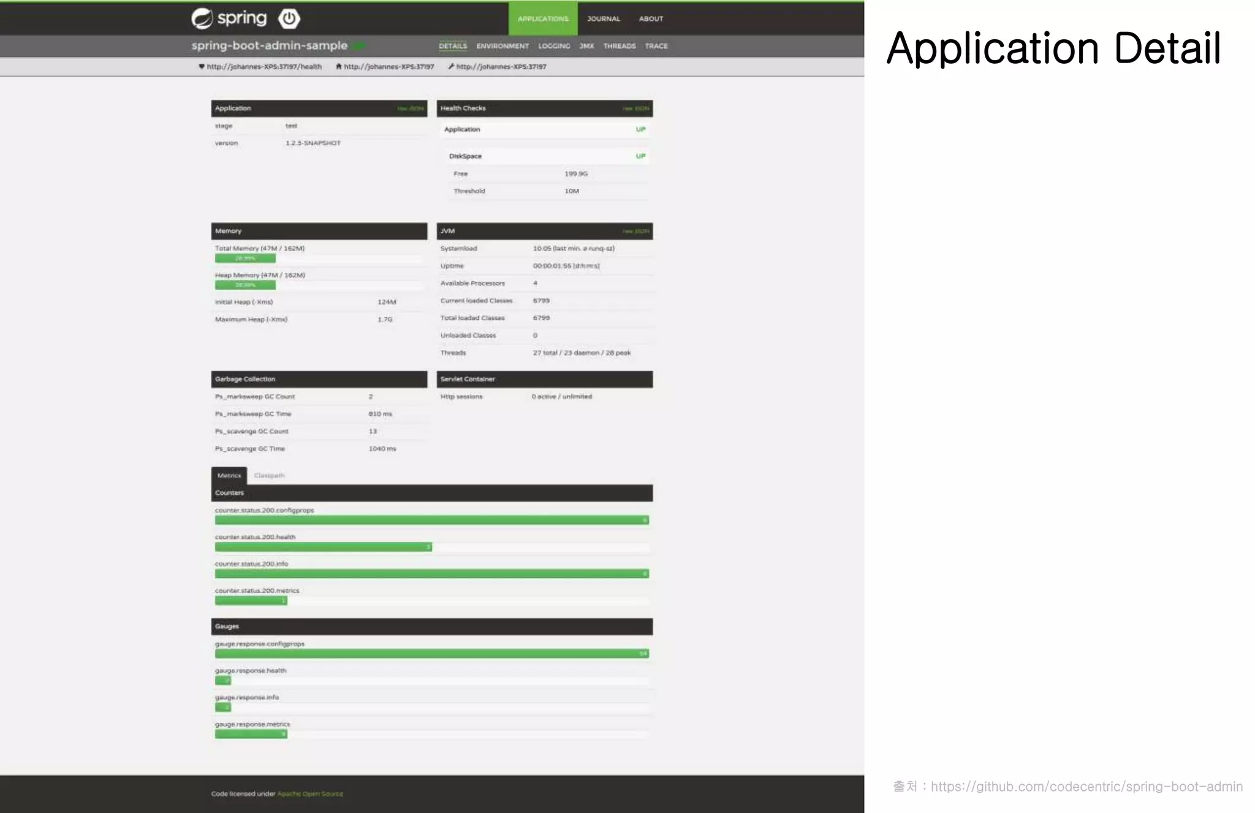
Task: Open raw JSON link in Health Checks panel
Action: click(636, 109)
